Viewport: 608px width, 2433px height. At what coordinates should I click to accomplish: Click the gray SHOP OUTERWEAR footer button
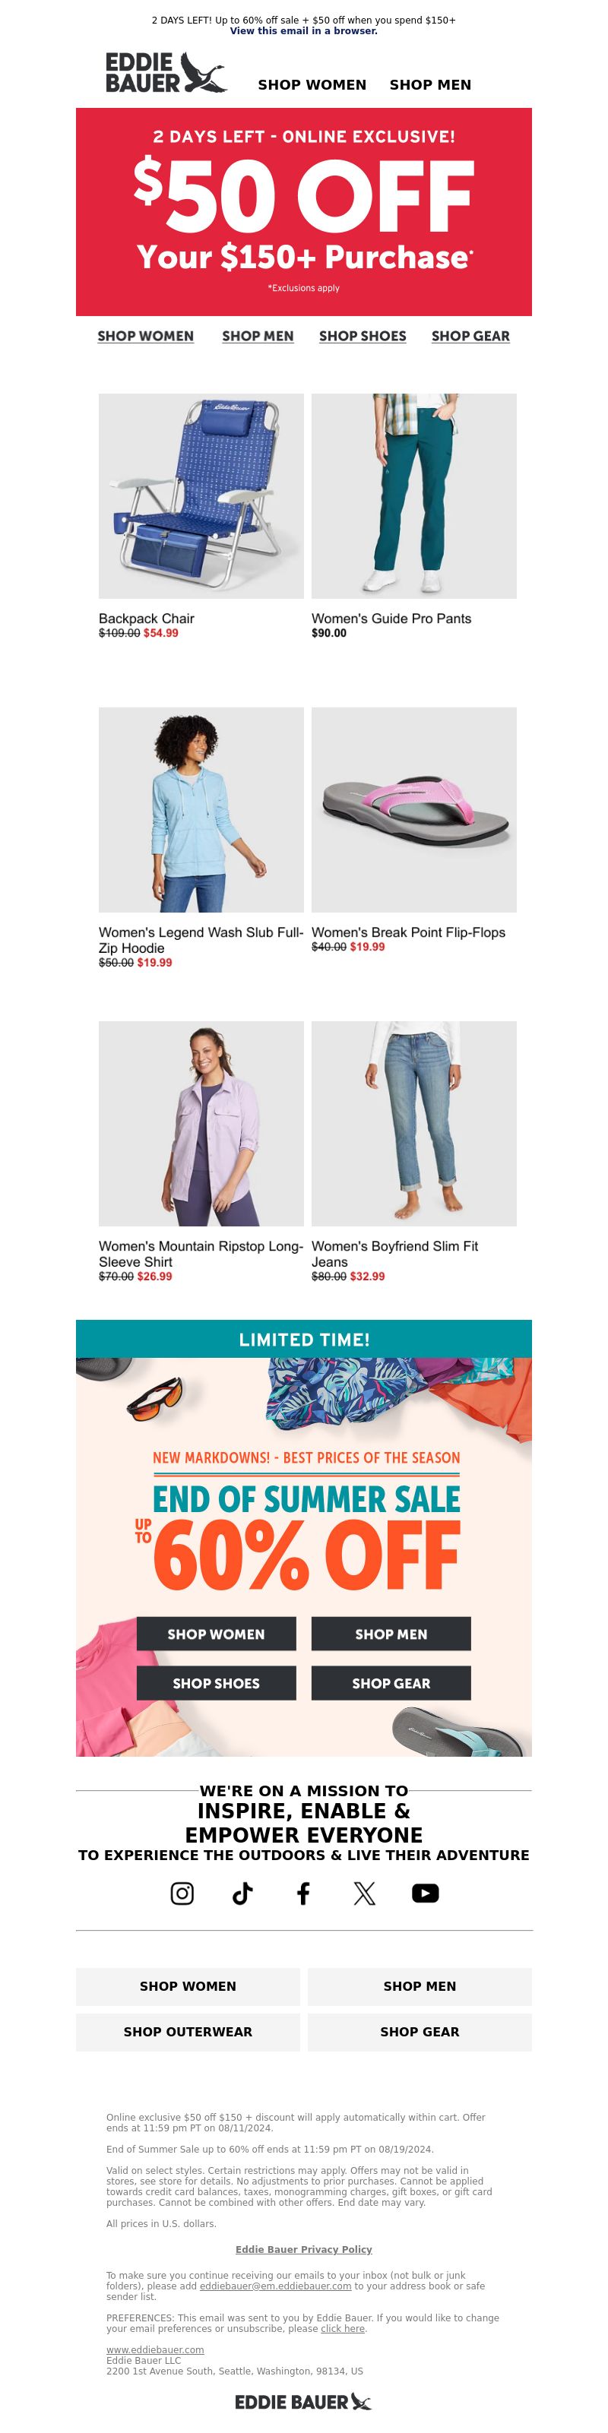[188, 2032]
